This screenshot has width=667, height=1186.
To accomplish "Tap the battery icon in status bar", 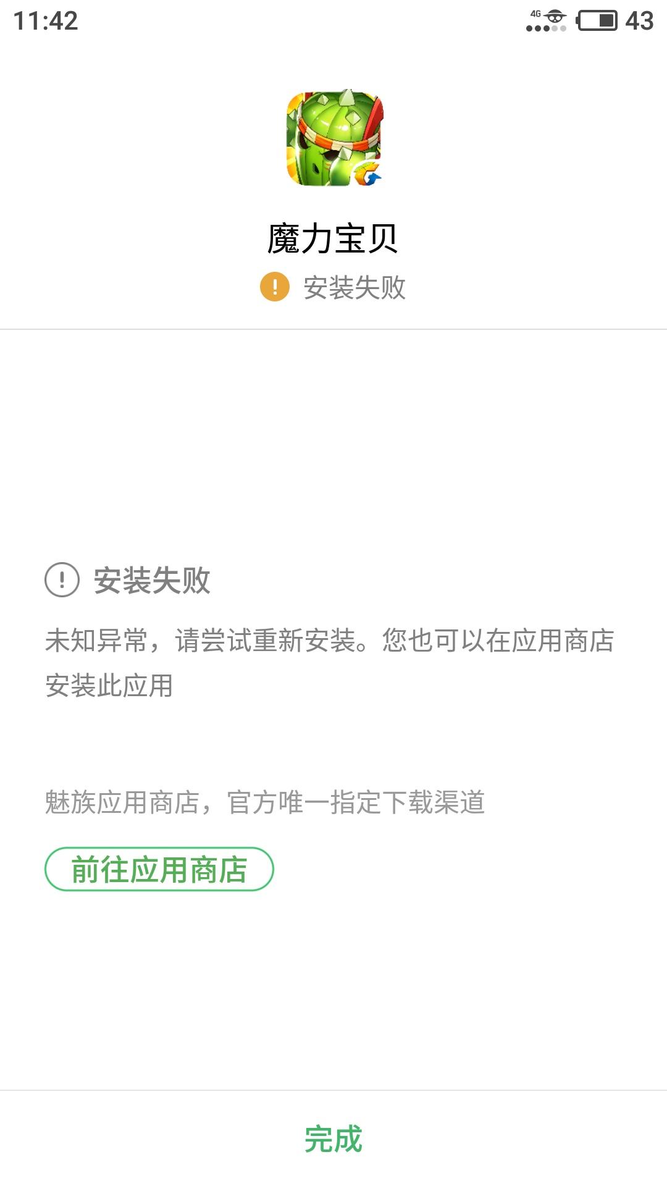I will 597,20.
